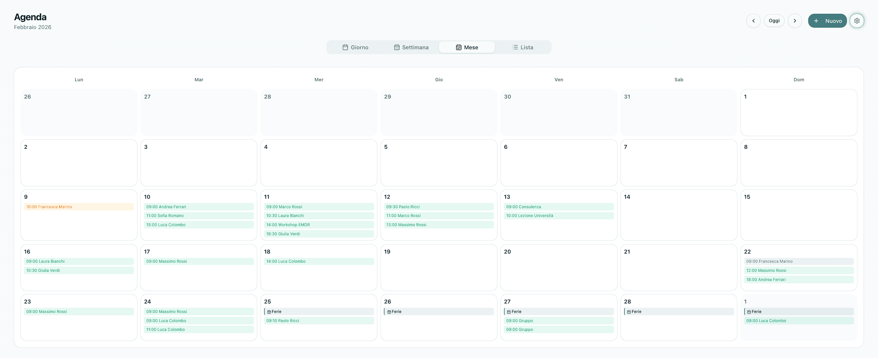Switch to the Settimana view tab
The height and width of the screenshot is (358, 878).
click(x=415, y=47)
